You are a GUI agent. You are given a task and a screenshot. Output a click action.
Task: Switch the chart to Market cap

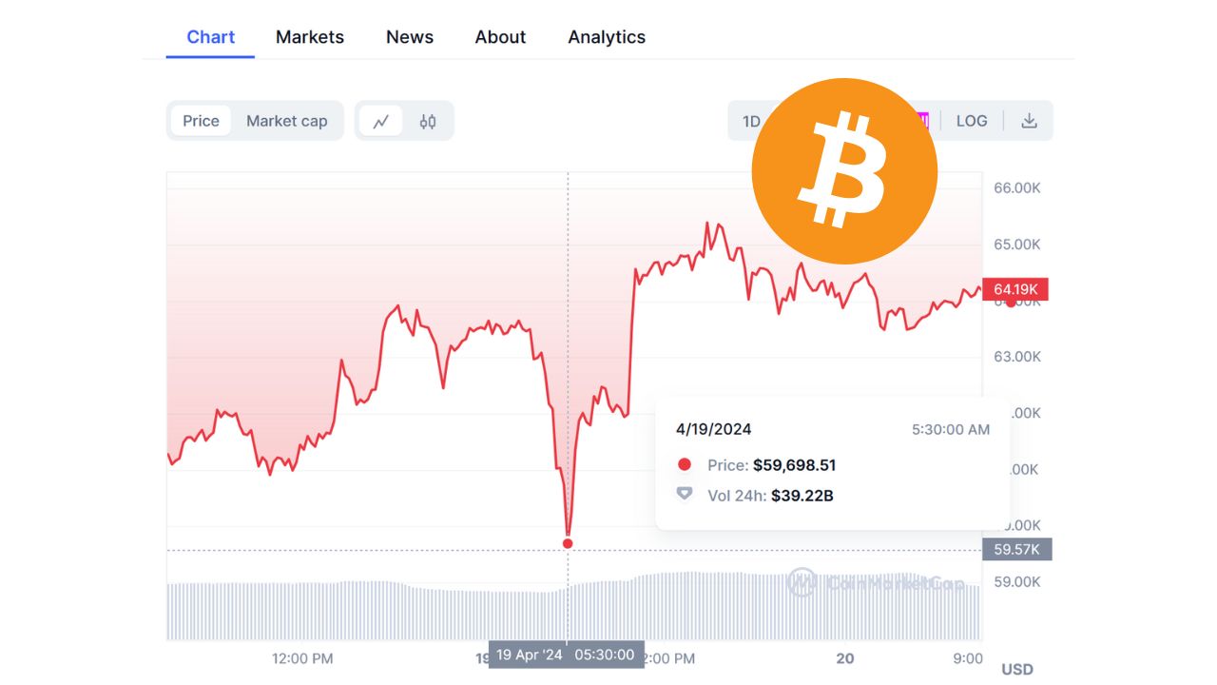click(x=286, y=121)
